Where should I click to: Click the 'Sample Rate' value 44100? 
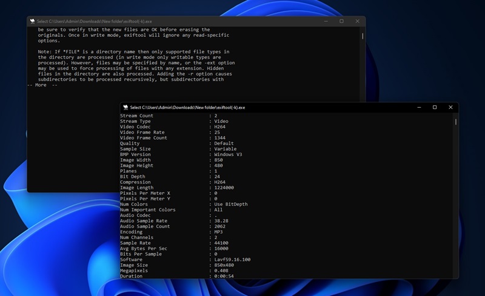[221, 243]
